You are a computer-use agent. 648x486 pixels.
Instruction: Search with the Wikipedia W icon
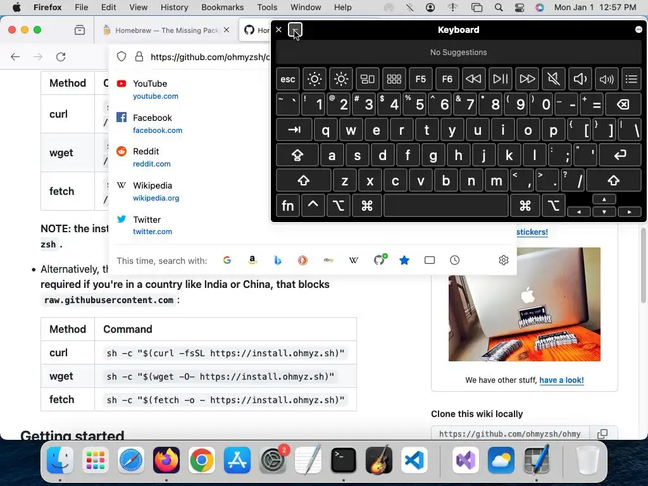[354, 260]
